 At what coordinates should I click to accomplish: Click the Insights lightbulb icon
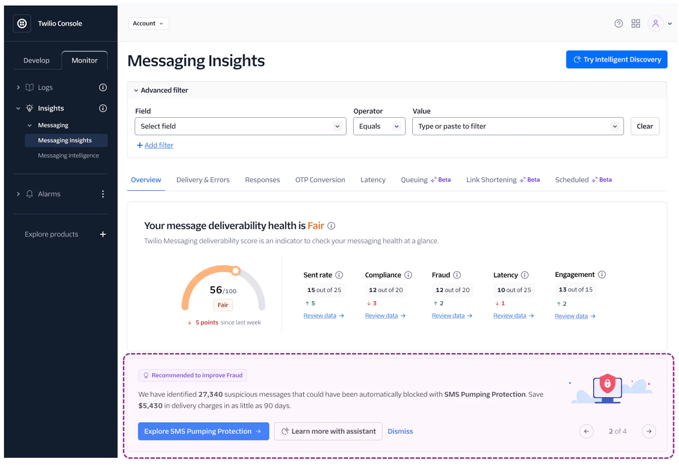[x=29, y=108]
